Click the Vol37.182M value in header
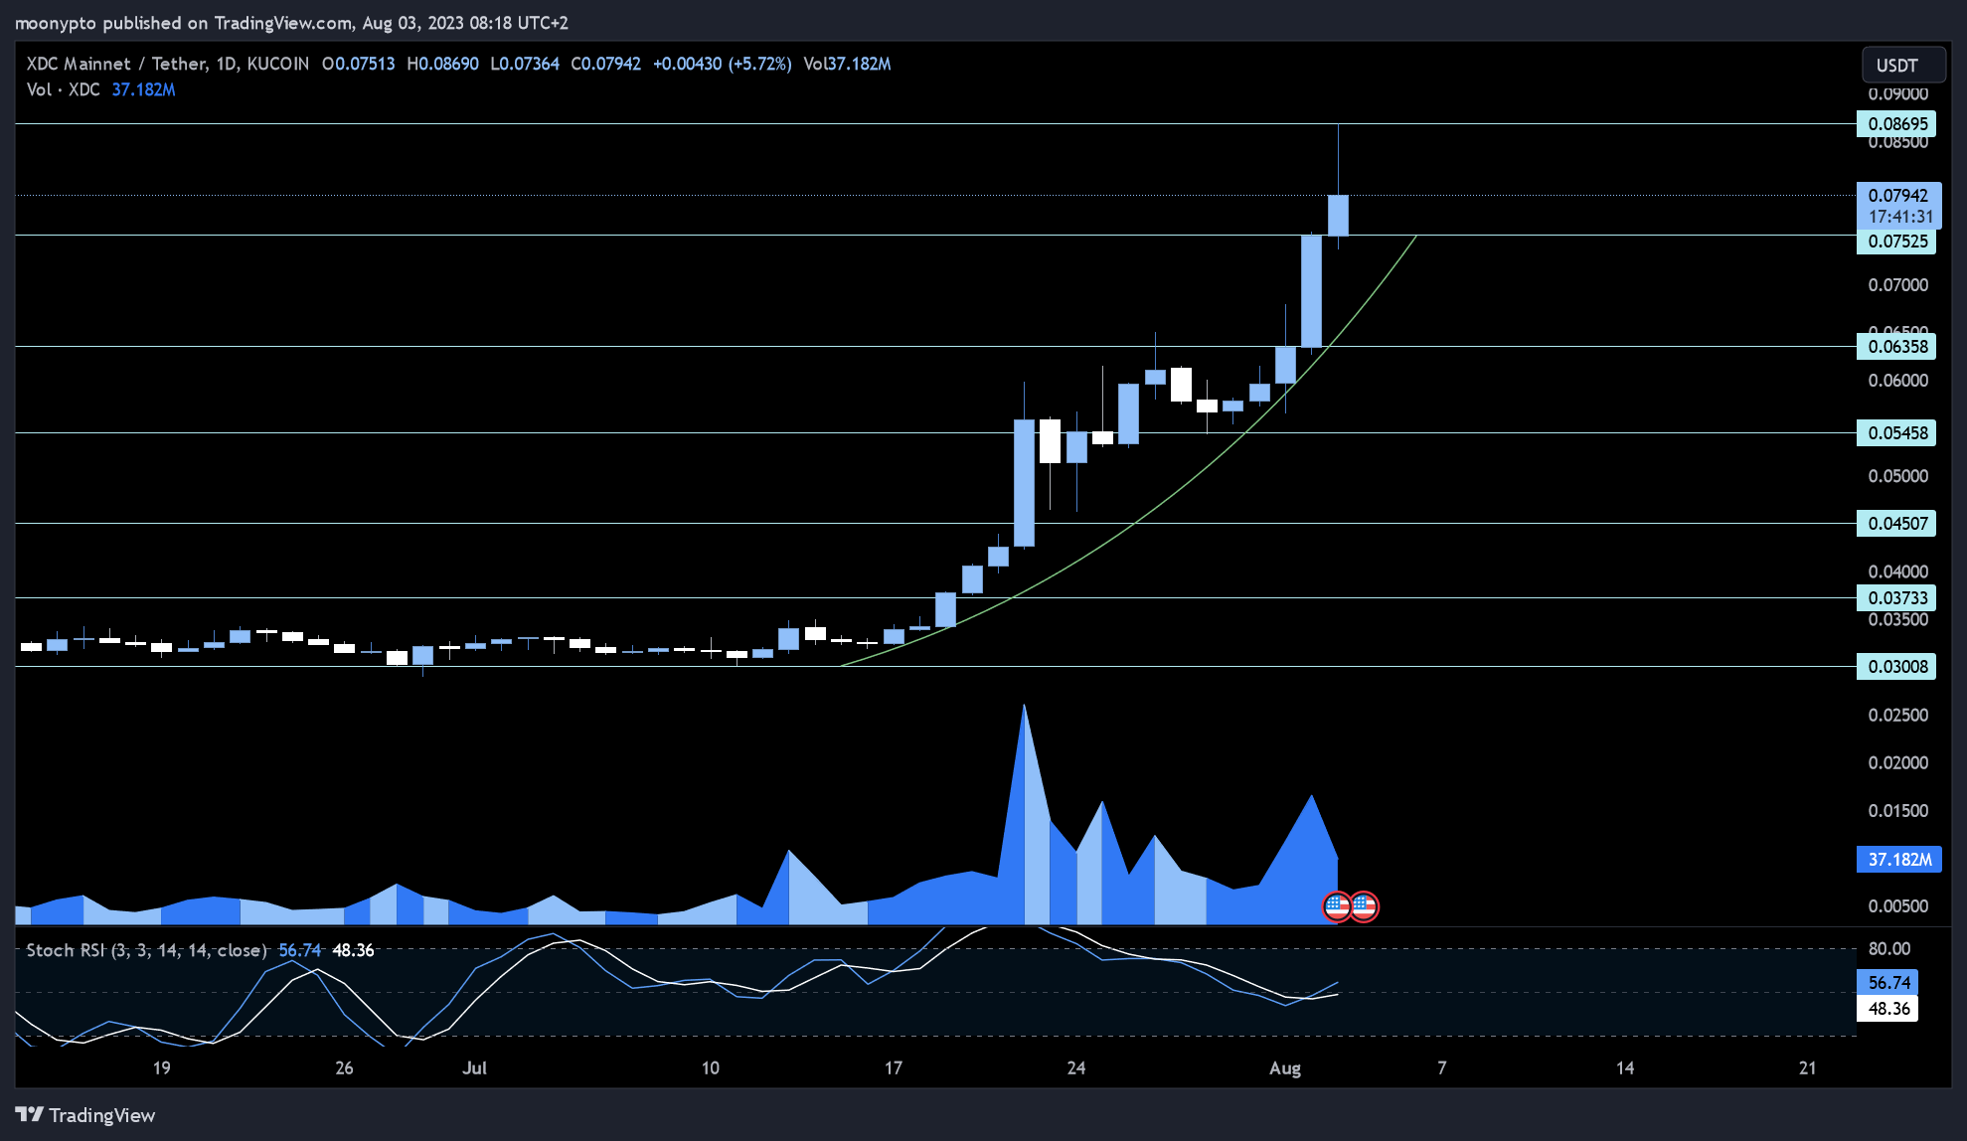 click(x=847, y=64)
